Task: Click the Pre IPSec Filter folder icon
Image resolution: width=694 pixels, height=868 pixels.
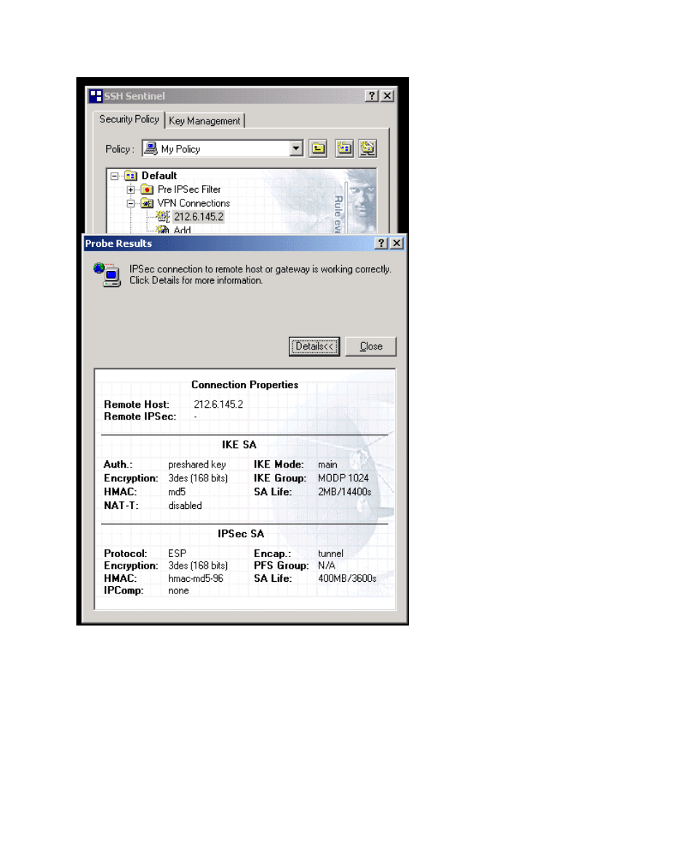Action: click(146, 190)
